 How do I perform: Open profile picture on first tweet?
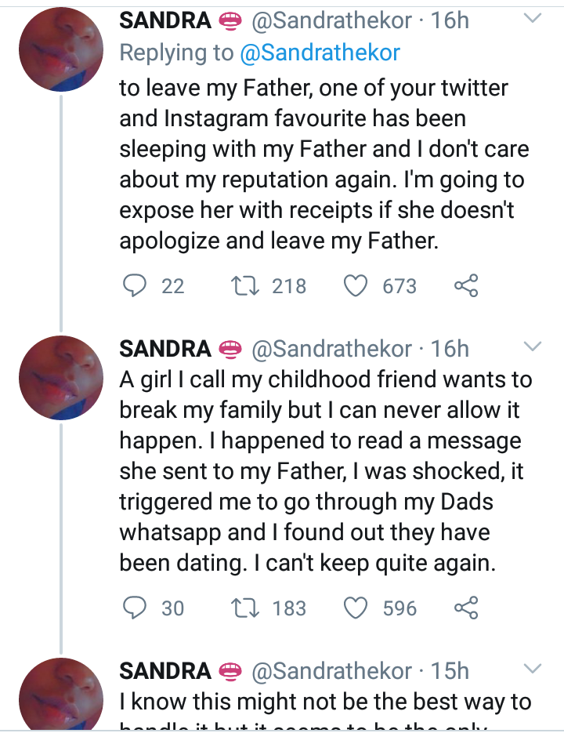(x=61, y=52)
